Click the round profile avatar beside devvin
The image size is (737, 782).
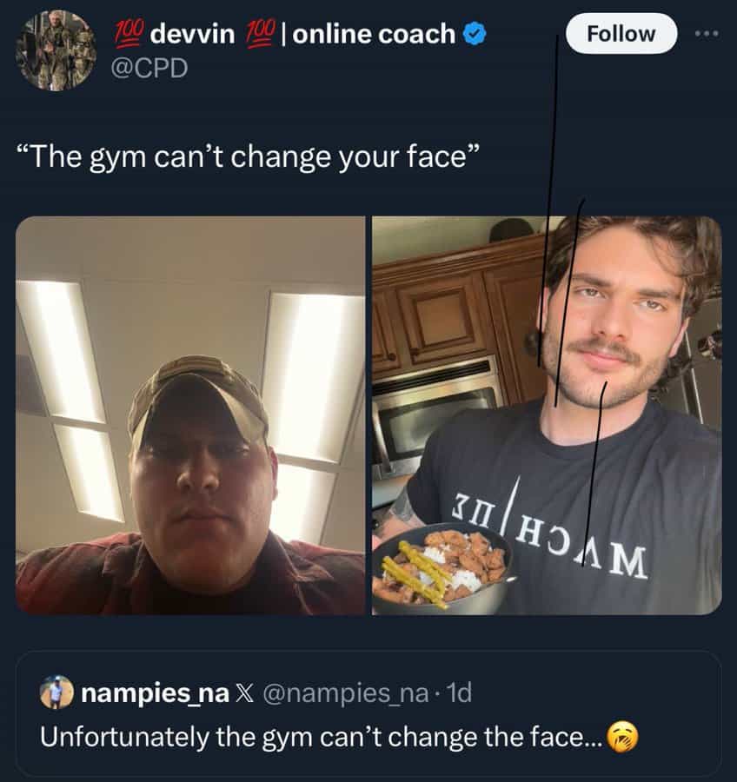pyautogui.click(x=55, y=50)
